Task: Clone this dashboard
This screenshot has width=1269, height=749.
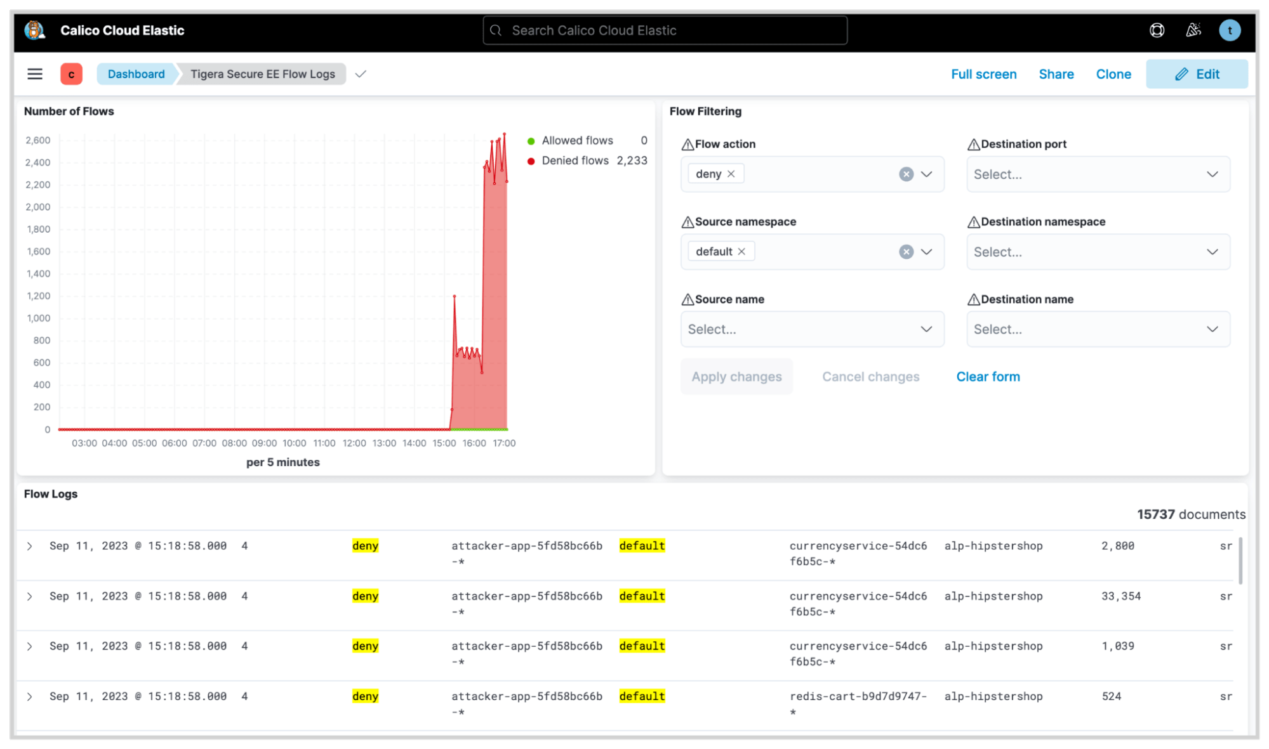Action: 1113,74
